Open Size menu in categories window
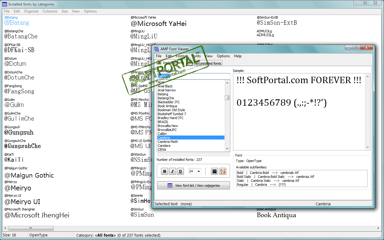 click(65, 11)
